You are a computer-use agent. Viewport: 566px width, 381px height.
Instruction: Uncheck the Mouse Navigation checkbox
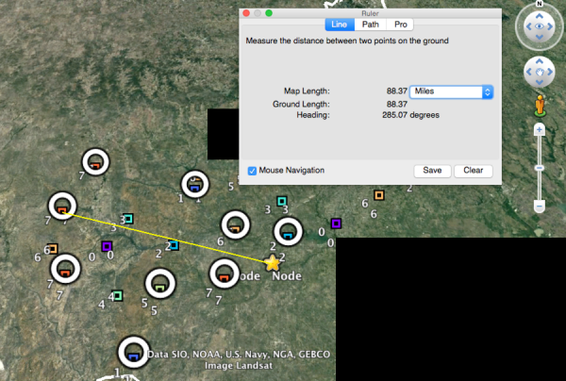(252, 171)
